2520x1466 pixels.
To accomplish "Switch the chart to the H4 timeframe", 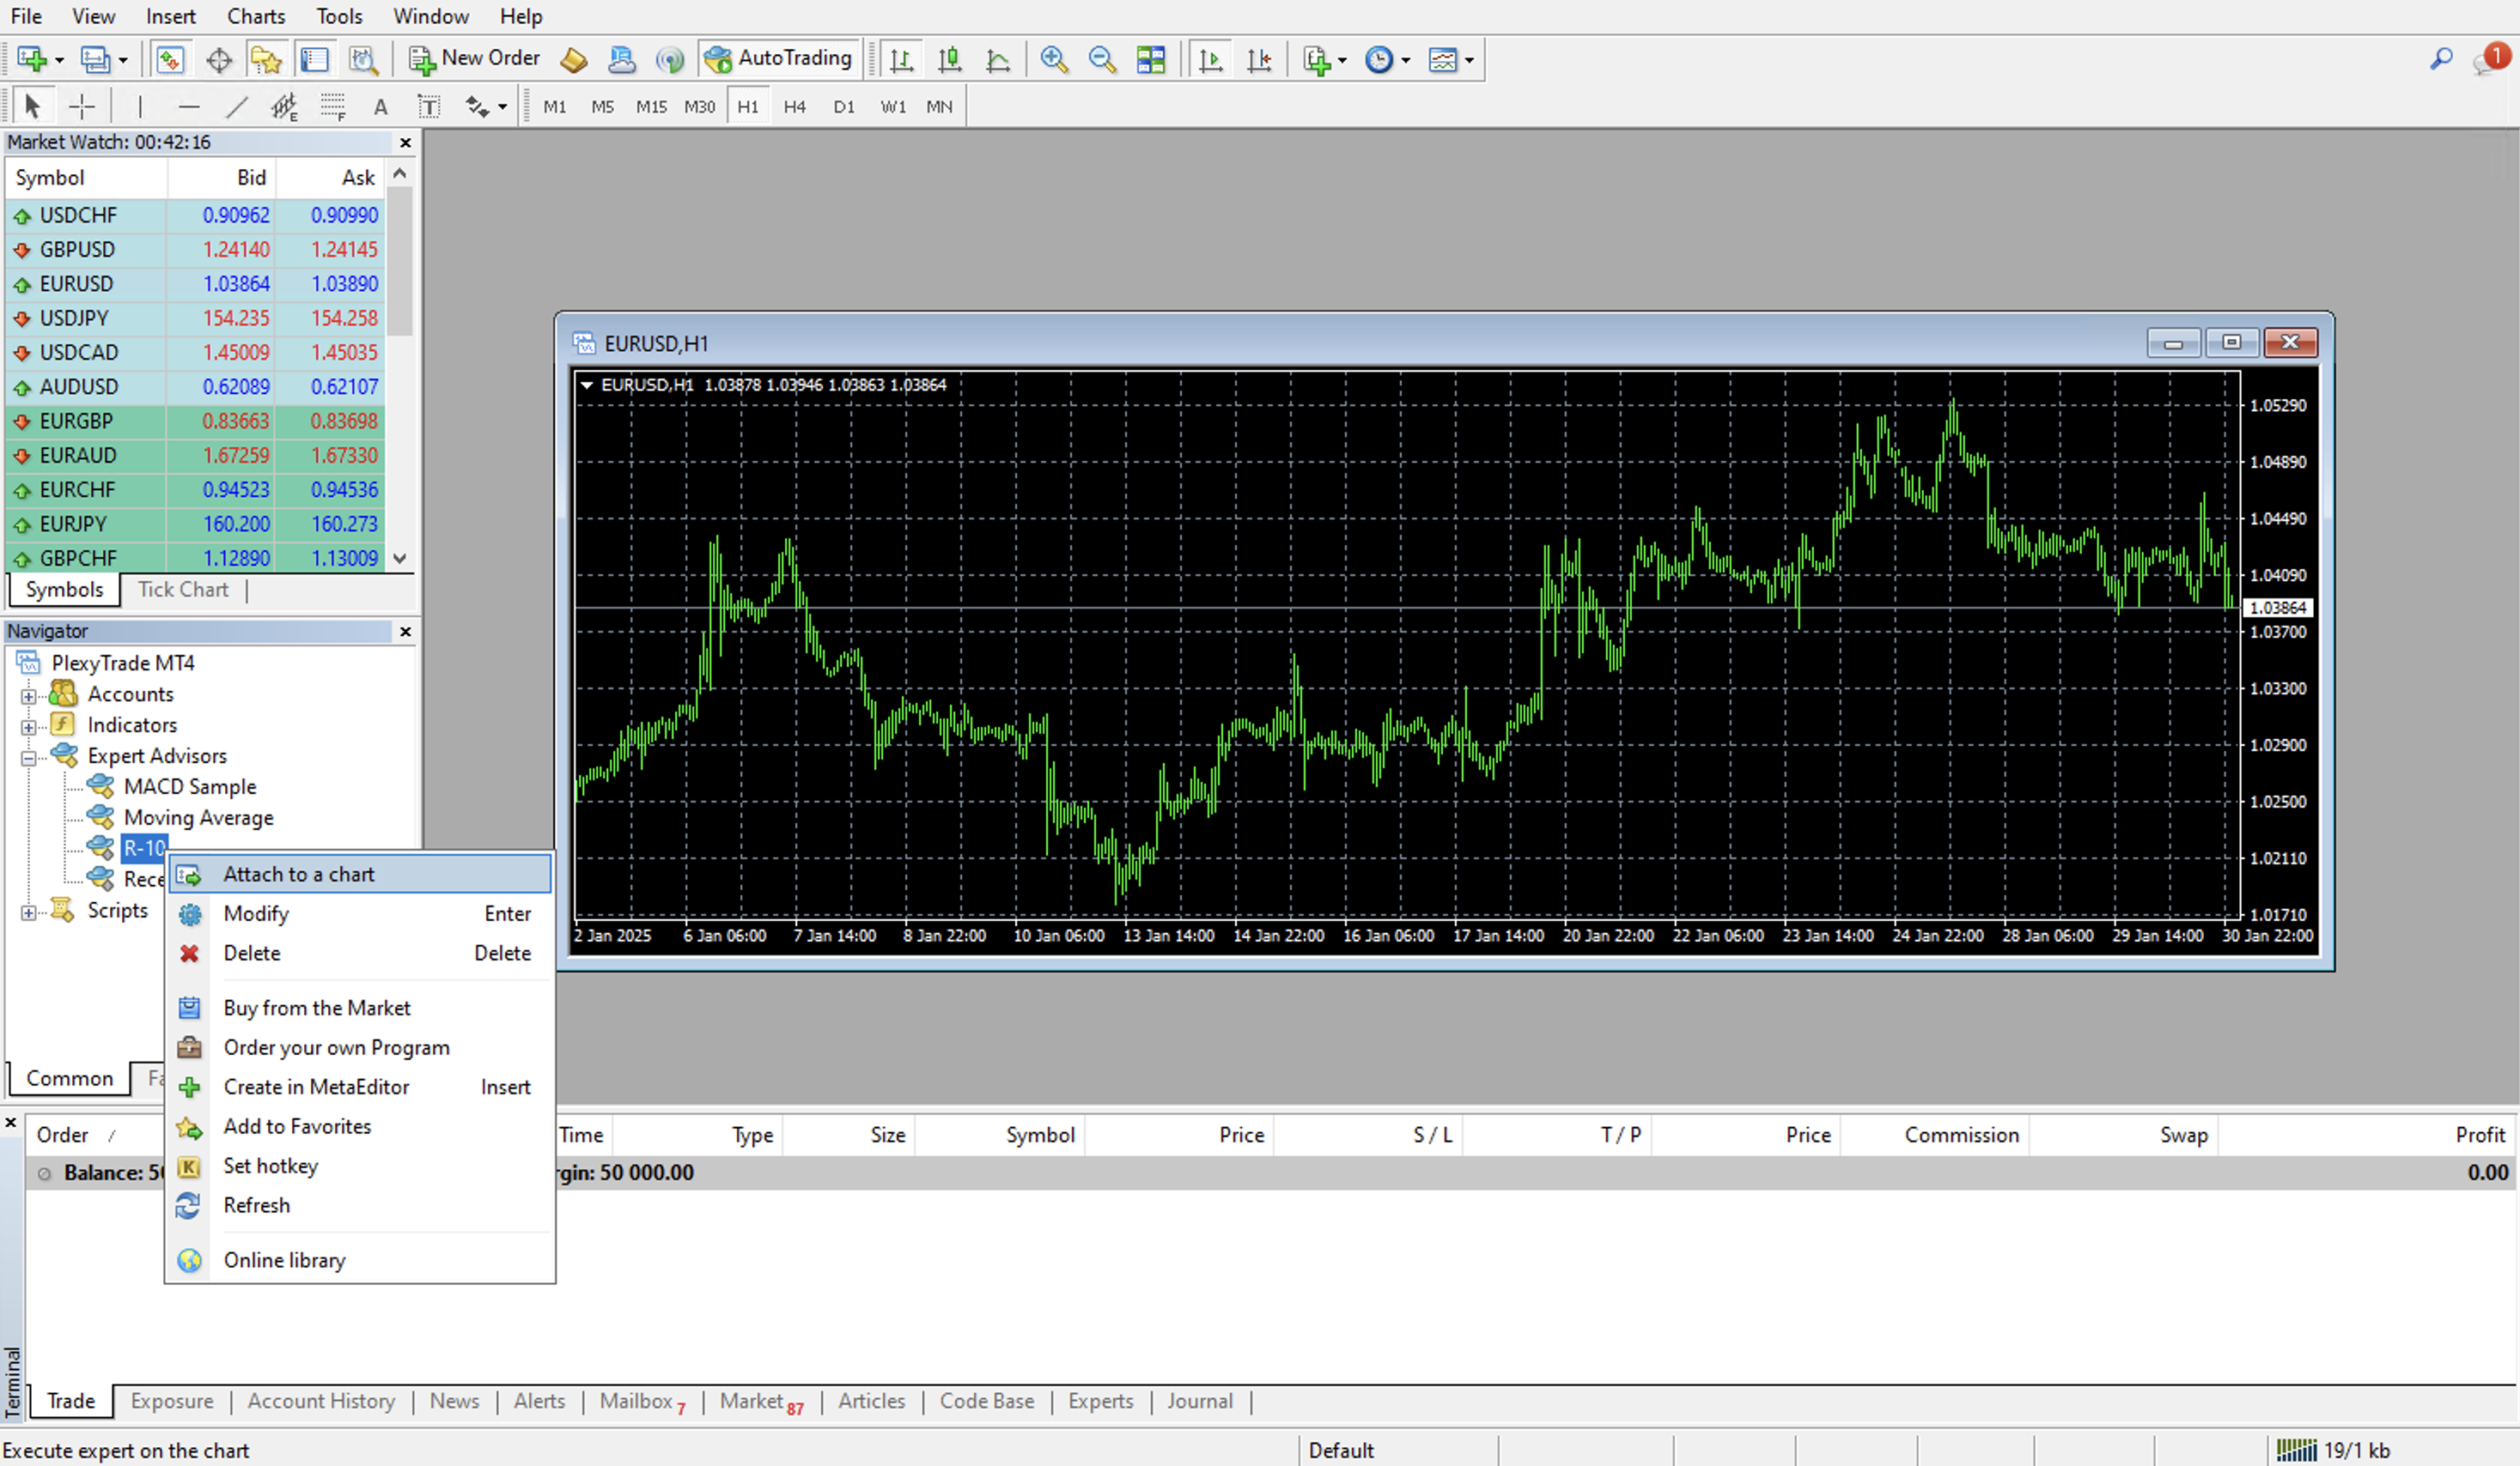I will (x=795, y=107).
